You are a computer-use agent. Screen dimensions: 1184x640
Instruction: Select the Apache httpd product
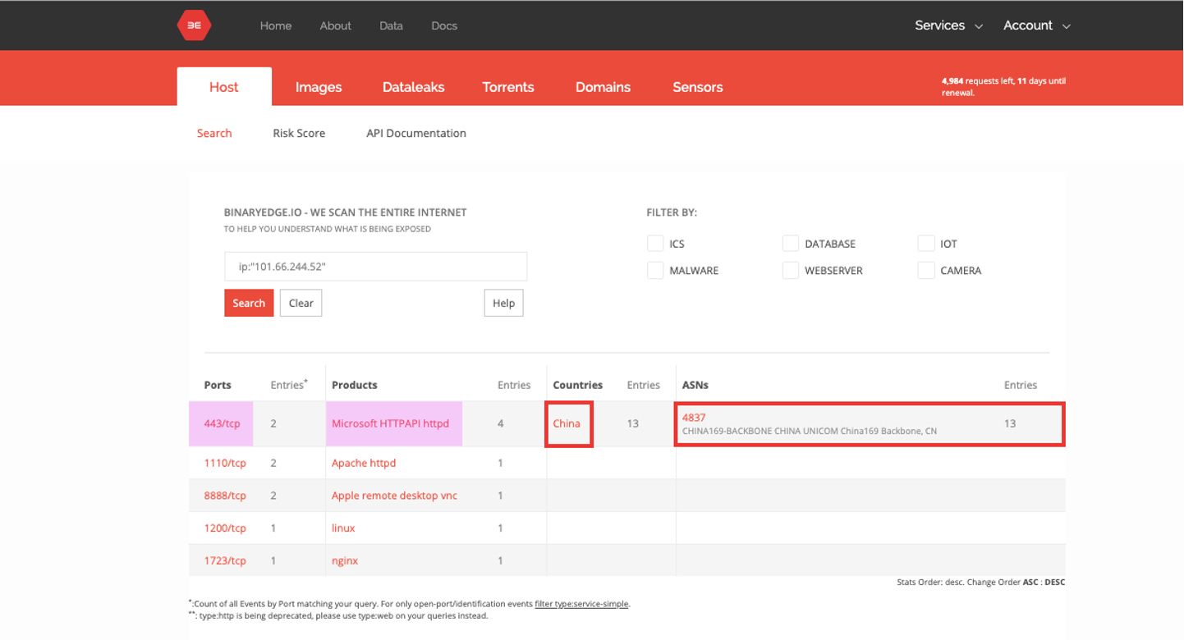364,463
